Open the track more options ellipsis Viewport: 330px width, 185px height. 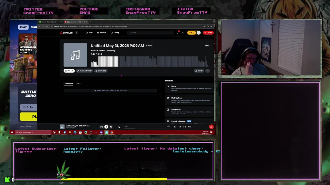[208, 71]
